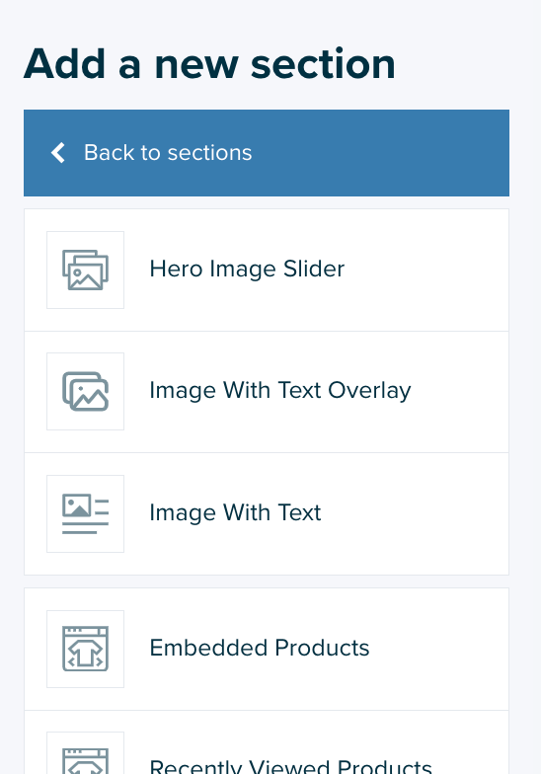Image resolution: width=541 pixels, height=774 pixels.
Task: Click the Hero Image Slider stacked-photos icon
Action: 85,271
